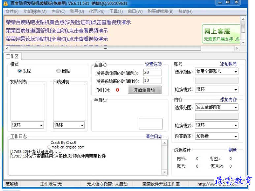Image resolution: width=255 pixels, height=191 pixels.
Task: Open the 设置选项 link in 全自动
Action: (153, 64)
